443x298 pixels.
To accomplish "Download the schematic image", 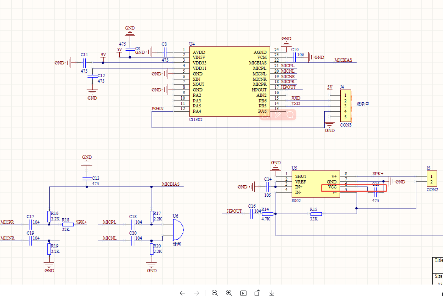I will [x=272, y=293].
